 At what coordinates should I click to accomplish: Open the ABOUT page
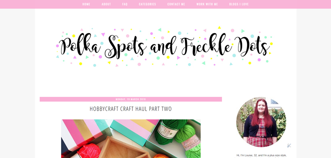click(106, 4)
